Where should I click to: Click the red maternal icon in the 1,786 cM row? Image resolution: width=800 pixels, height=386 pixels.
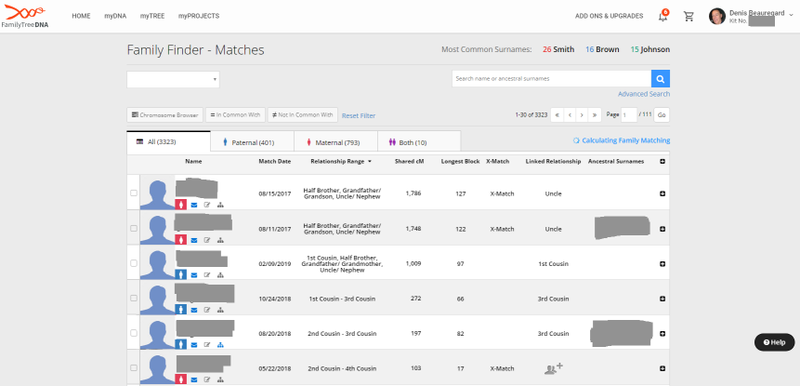pos(180,205)
